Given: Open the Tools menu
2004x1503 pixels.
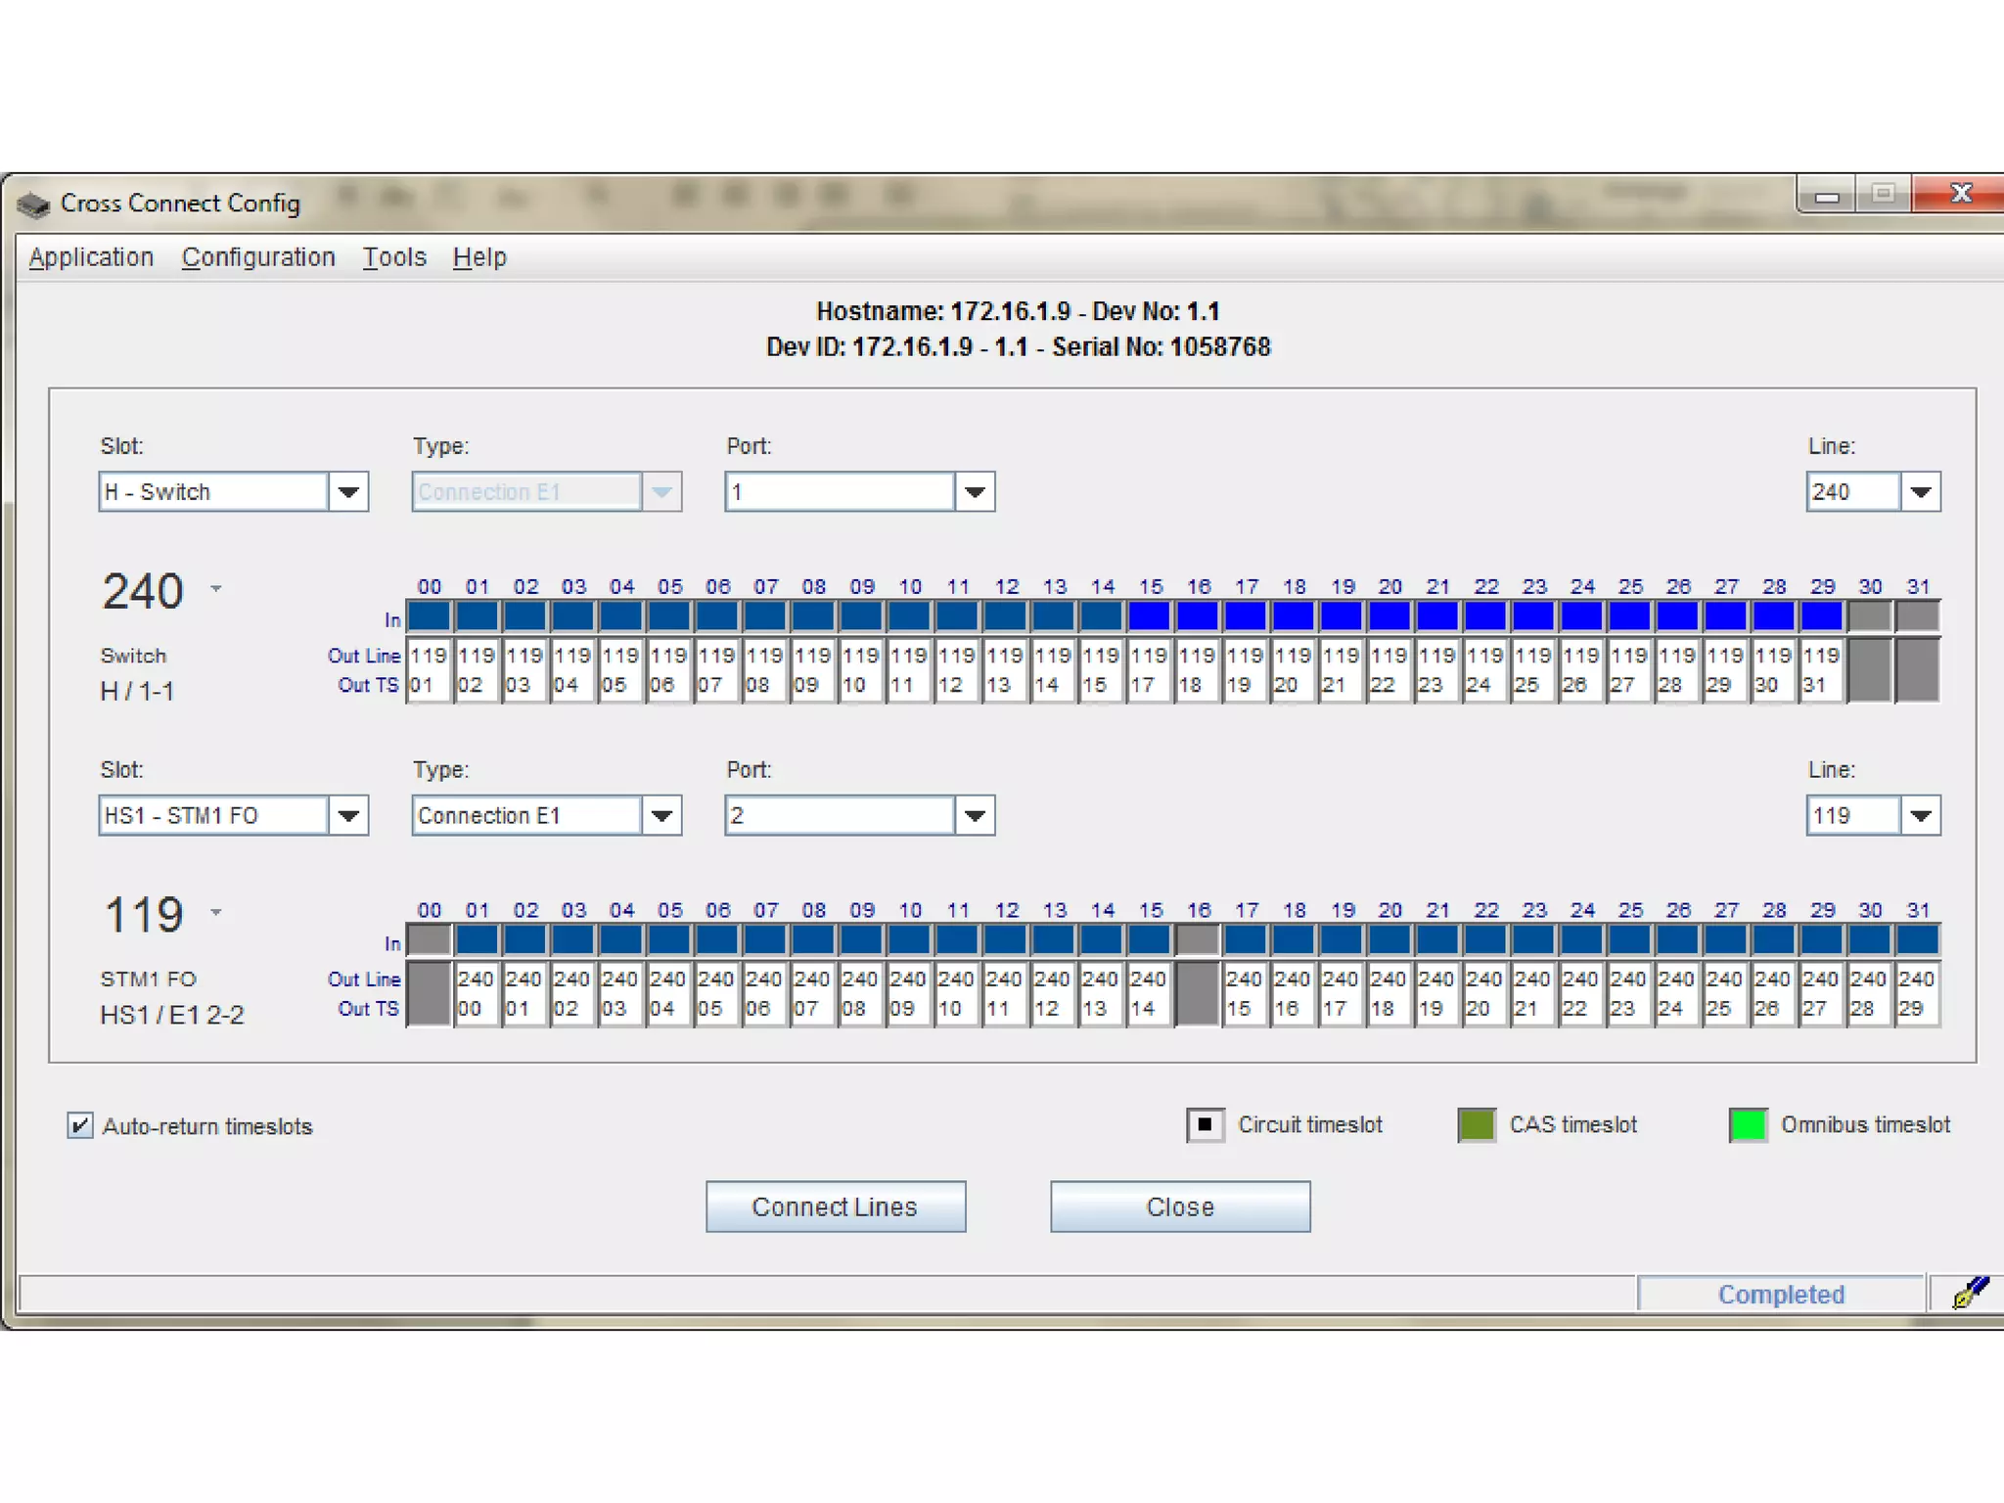Looking at the screenshot, I should [394, 257].
